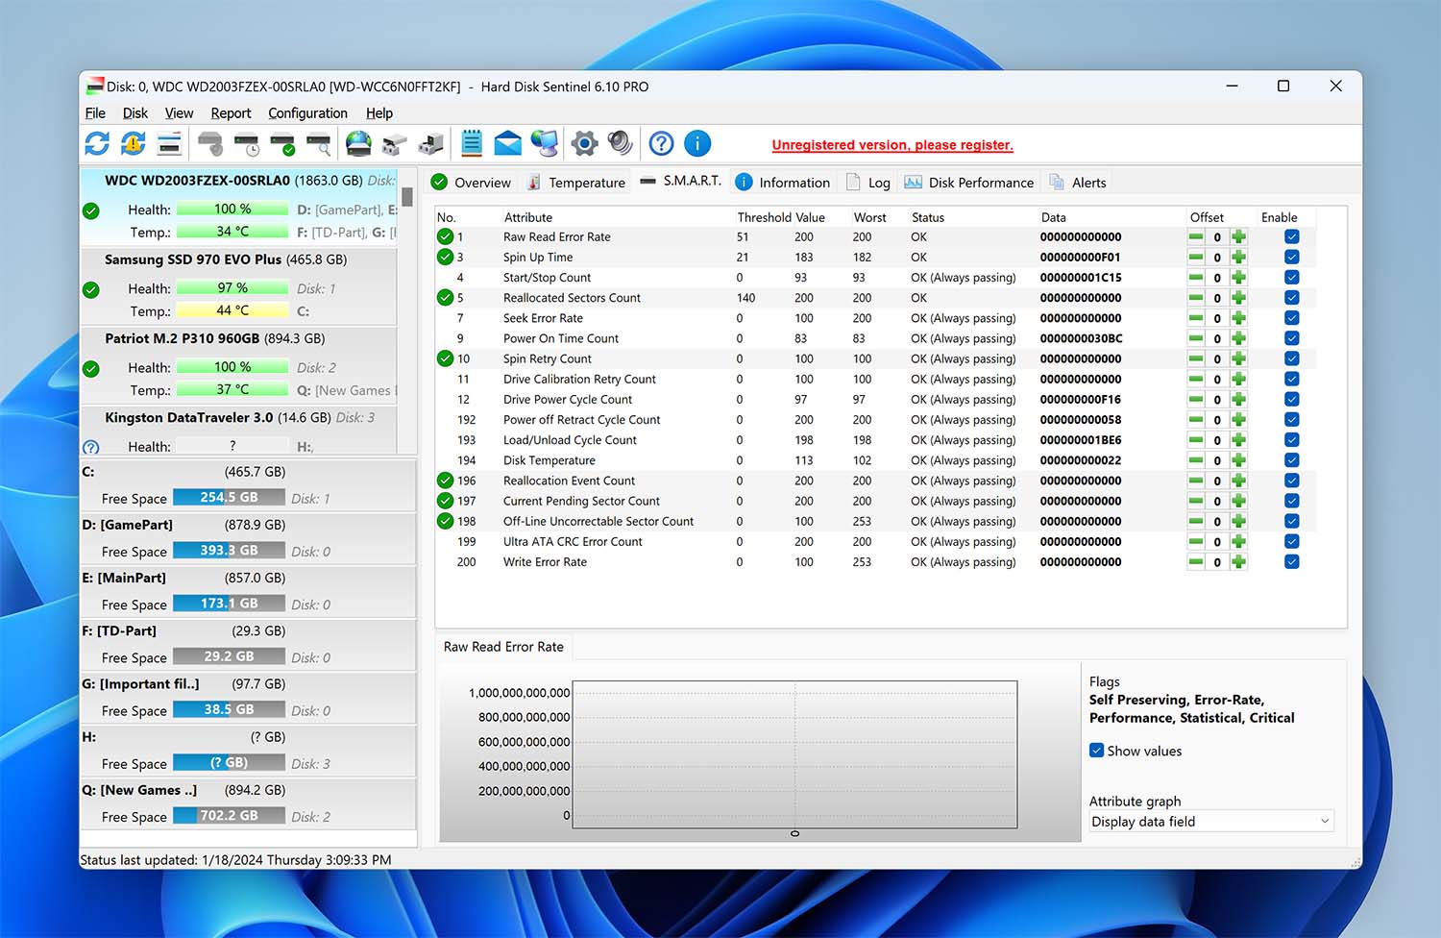
Task: Click the disk list panel toolbar icon
Action: (169, 144)
